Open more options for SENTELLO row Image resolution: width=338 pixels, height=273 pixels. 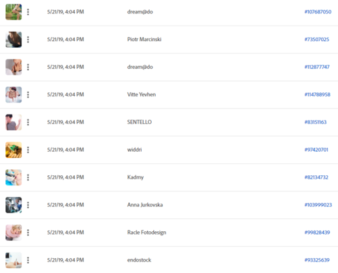[x=28, y=122]
